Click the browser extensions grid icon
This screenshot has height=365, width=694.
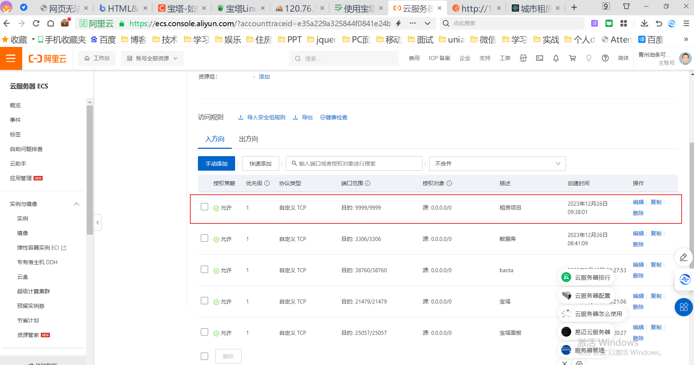point(624,23)
